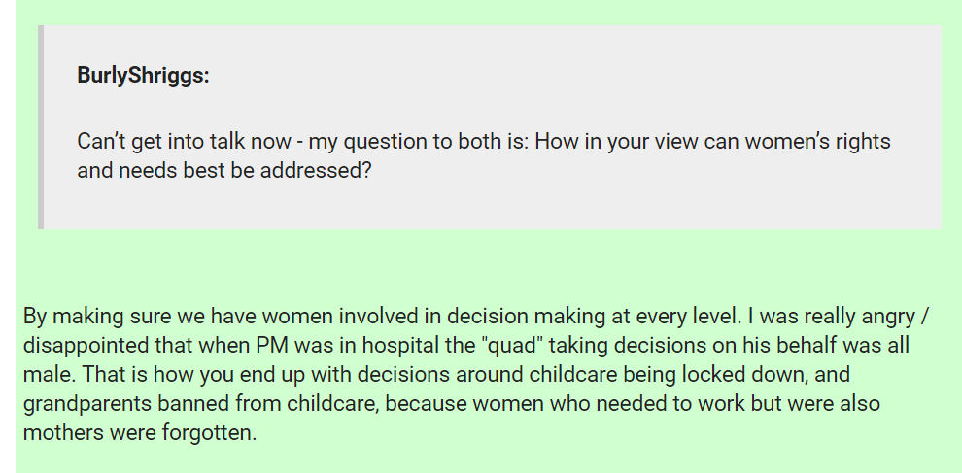Click the green gap between quote and reply
Screen dimensions: 962x473
(x=486, y=262)
